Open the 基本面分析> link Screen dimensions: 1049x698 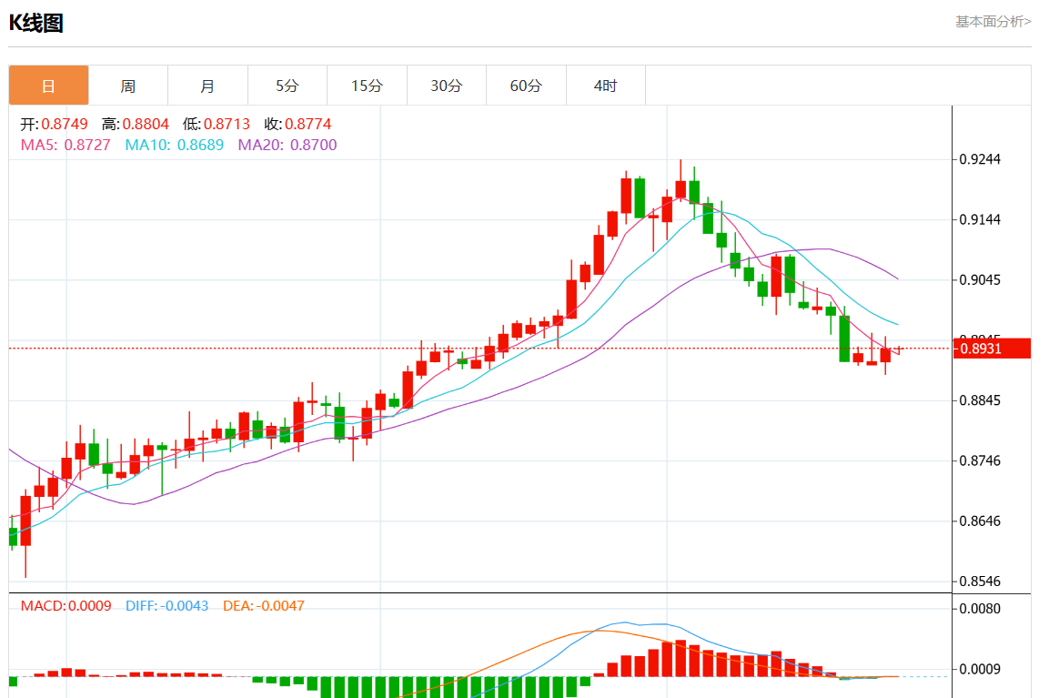coord(993,22)
